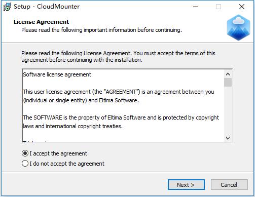Image resolution: width=255 pixels, height=197 pixels.
Task: Click the scrollbar thumb of the license box
Action: (228, 82)
